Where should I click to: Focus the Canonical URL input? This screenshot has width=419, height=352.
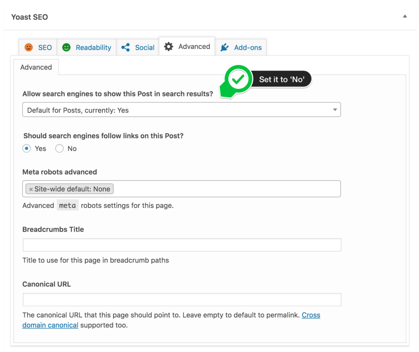click(x=182, y=300)
